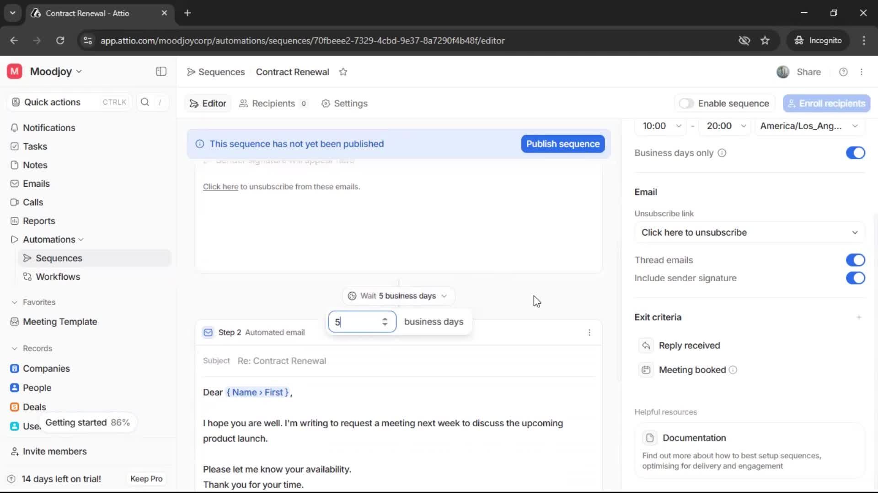The height and width of the screenshot is (493, 878).
Task: Click the business days stepper arrows
Action: point(385,322)
